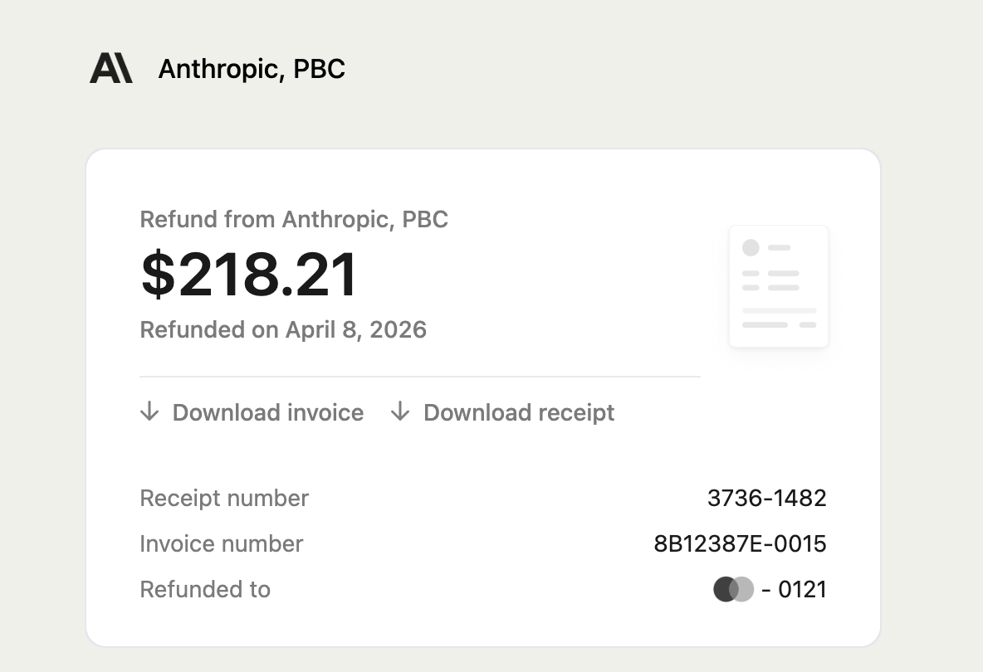Click the Anthropic logo icon
983x672 pixels.
[110, 68]
